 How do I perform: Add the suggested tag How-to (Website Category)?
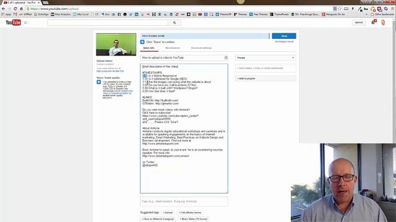tap(158, 219)
